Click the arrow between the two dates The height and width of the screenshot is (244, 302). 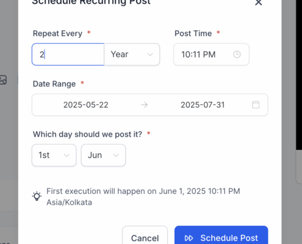145,105
